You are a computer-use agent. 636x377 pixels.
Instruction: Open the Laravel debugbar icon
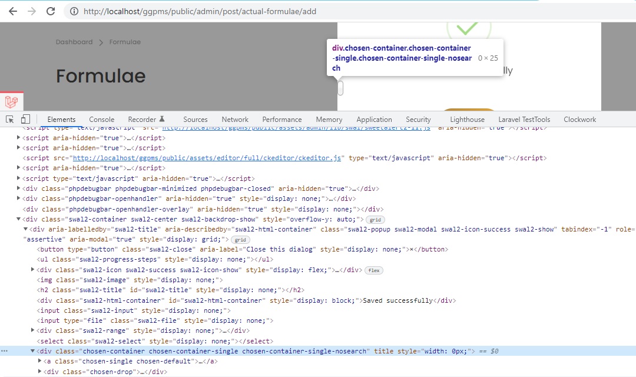(x=11, y=101)
